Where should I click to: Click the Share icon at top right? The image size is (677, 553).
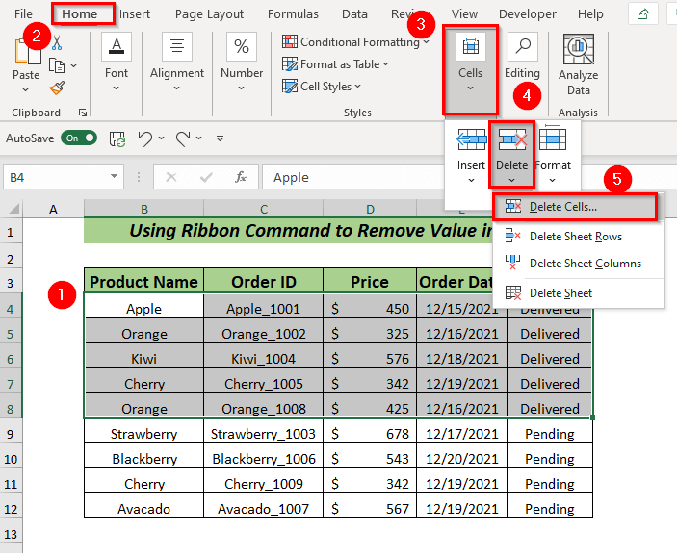tap(643, 14)
